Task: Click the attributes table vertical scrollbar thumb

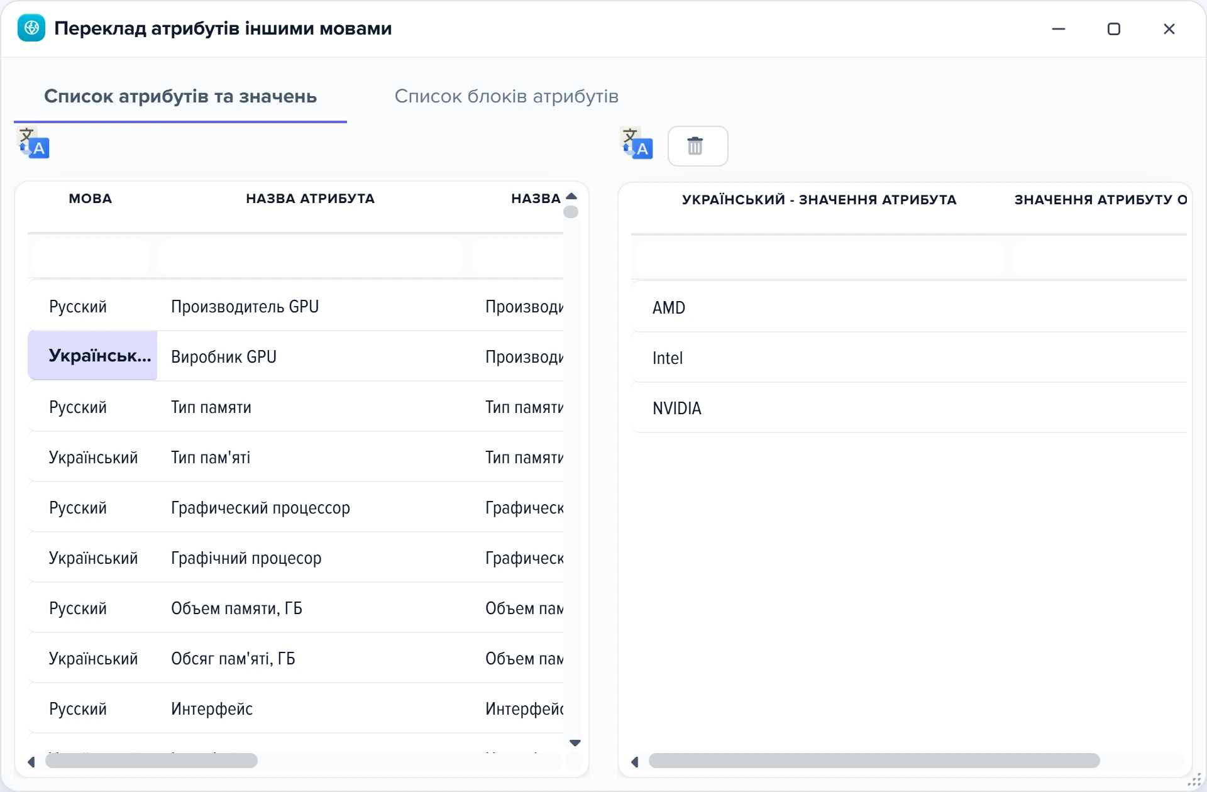Action: pyautogui.click(x=571, y=212)
